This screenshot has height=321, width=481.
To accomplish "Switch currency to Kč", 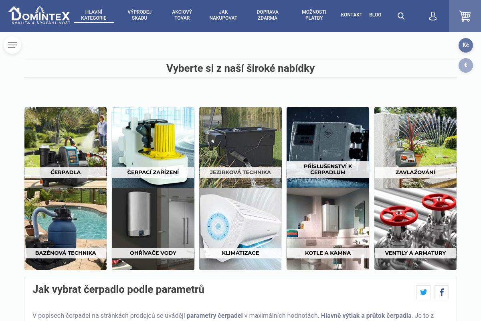I will coord(466,45).
